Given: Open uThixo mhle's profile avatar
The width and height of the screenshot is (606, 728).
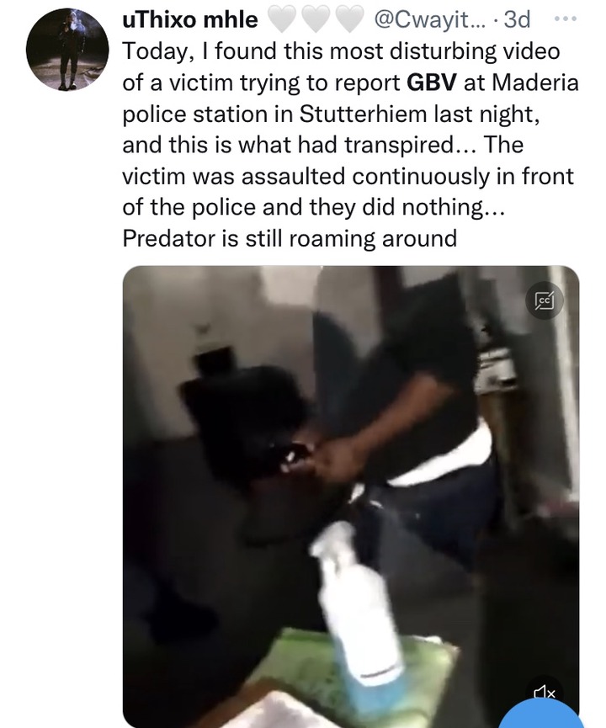Looking at the screenshot, I should point(67,49).
